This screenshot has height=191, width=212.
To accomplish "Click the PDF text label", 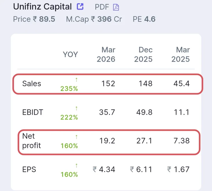I will point(102,7).
